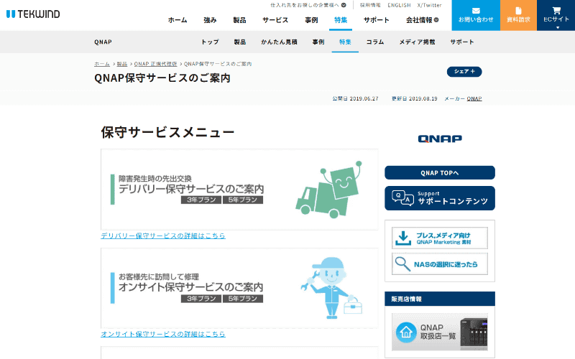
Task: Open プレス,メディア向け QNAP Marketing 素材 banner
Action: pos(440,238)
